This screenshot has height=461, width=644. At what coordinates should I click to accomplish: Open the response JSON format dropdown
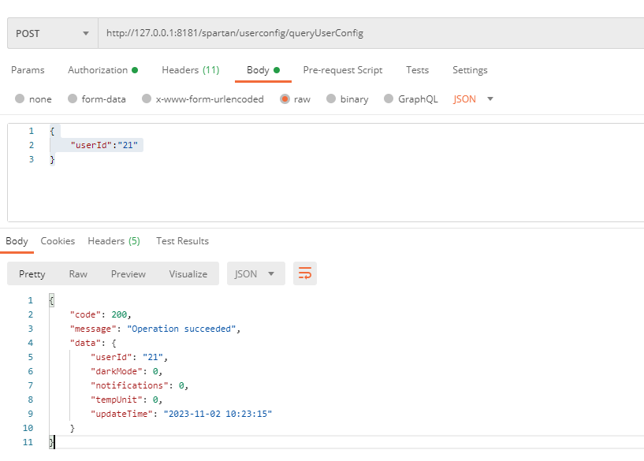255,273
